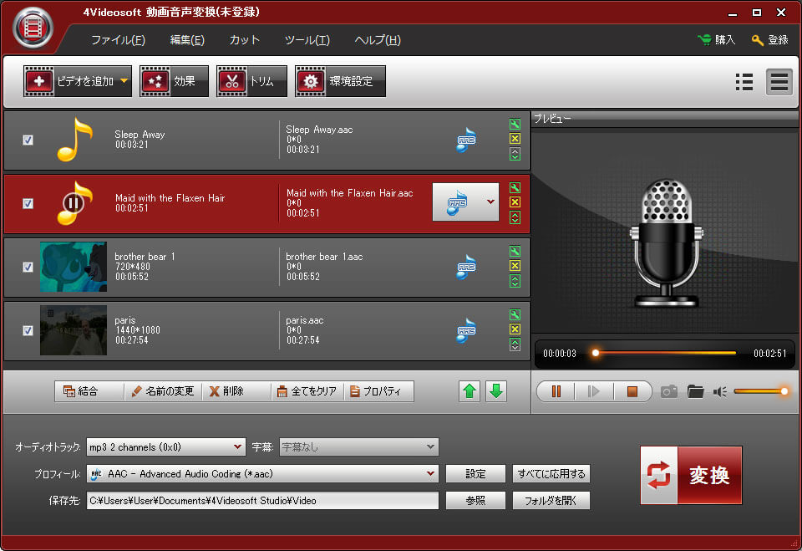Open the Audio Track dropdown (mp3 2 channels)
This screenshot has height=551, width=802.
pos(165,447)
